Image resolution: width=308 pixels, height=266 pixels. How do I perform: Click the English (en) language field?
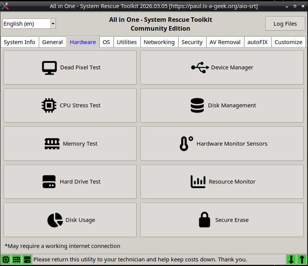click(27, 24)
